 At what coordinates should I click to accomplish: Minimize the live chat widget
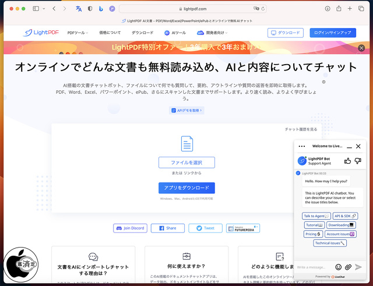(349, 147)
